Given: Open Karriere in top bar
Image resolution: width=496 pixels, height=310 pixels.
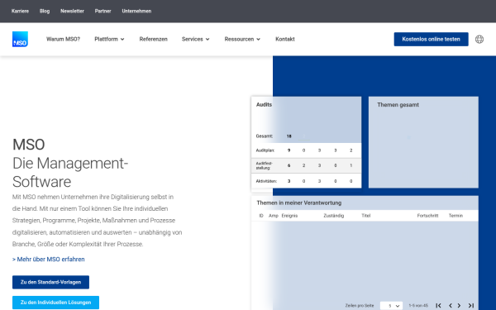Looking at the screenshot, I should 20,11.
